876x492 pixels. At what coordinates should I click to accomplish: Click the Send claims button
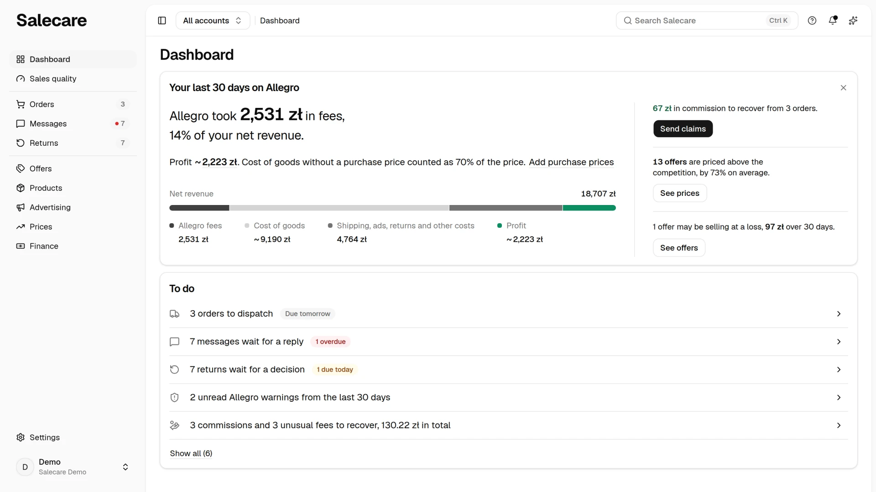683,129
